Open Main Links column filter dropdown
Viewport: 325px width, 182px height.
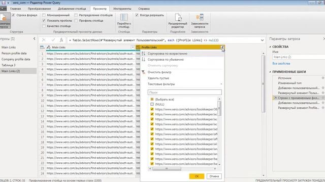tap(133, 47)
